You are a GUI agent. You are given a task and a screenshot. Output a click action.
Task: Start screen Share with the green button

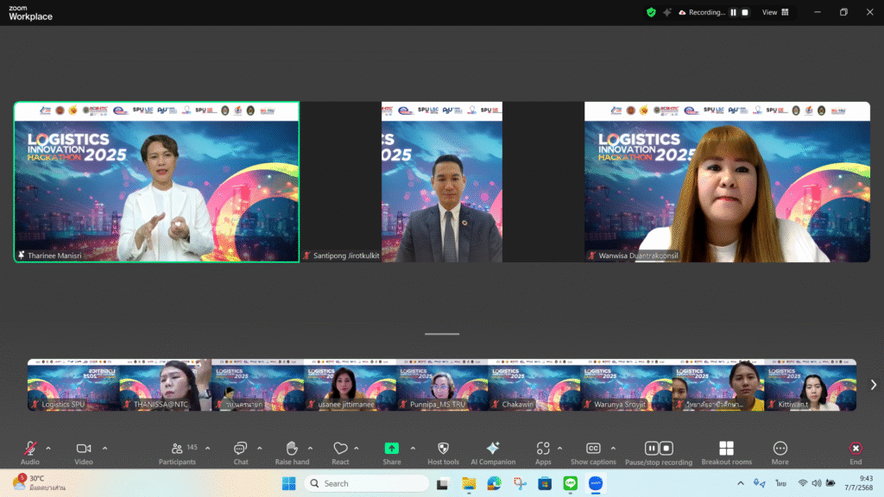click(391, 452)
